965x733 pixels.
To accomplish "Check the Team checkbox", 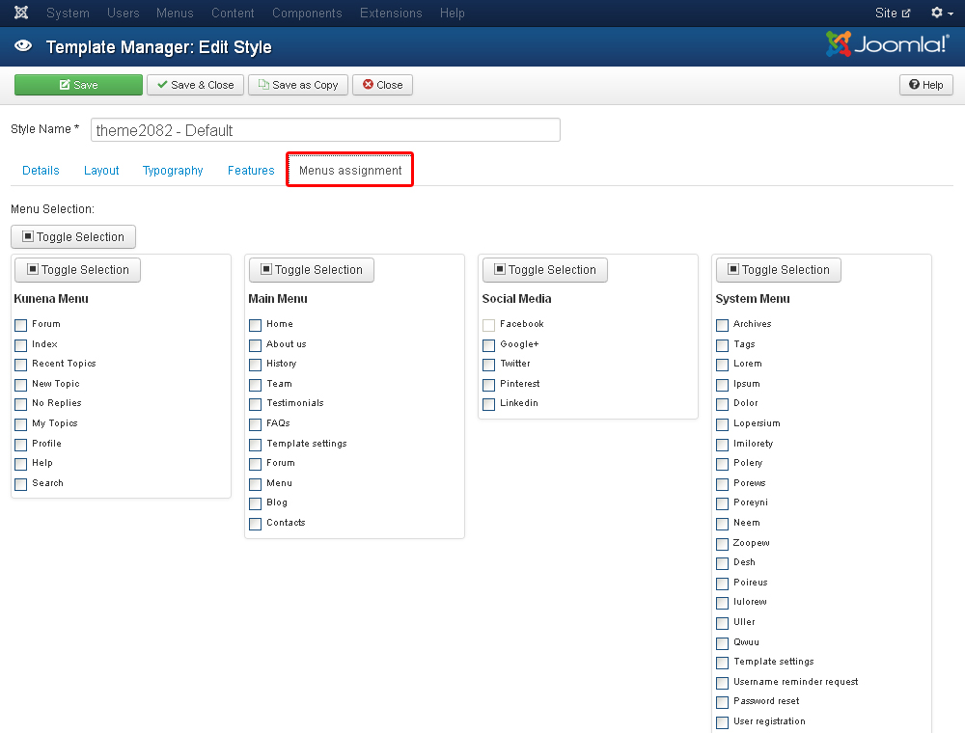I will 256,385.
